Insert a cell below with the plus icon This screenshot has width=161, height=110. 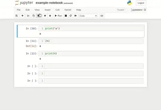click(x=22, y=16)
